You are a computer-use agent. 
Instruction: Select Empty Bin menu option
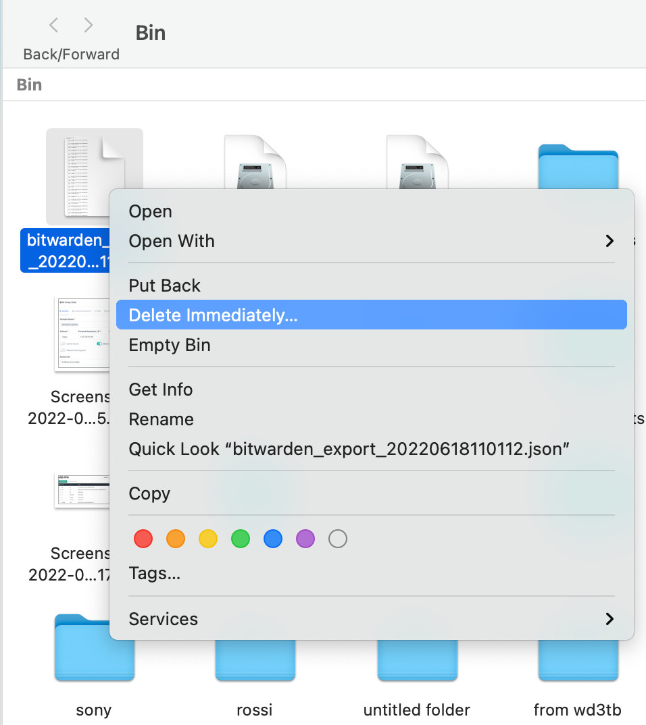(x=170, y=345)
